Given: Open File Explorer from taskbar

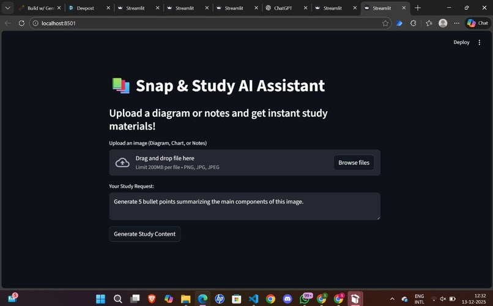Looking at the screenshot, I should pos(186,299).
